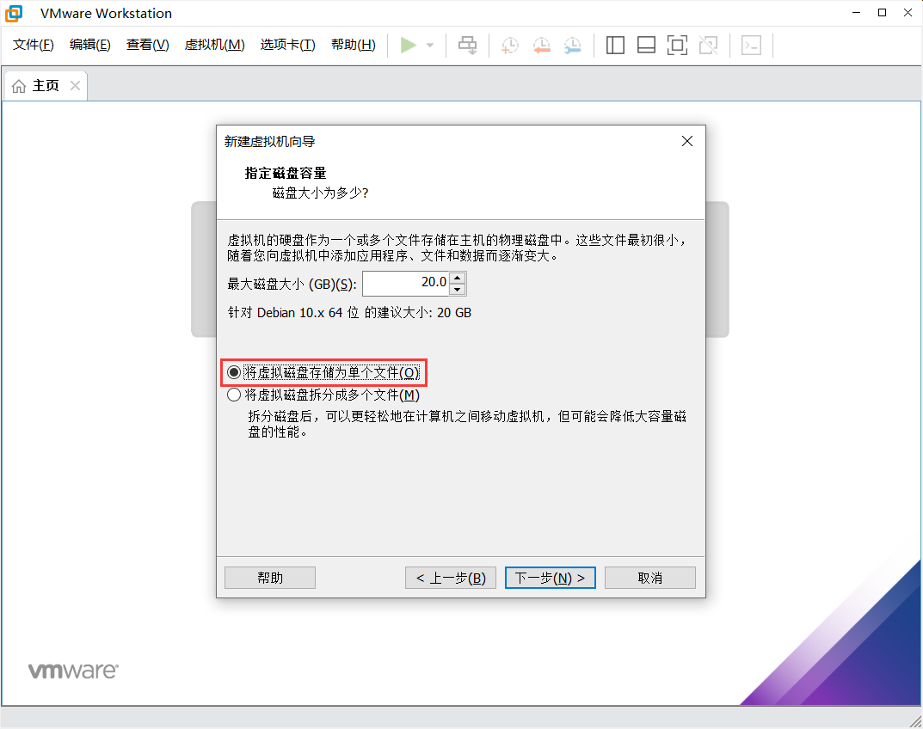Open the snapshot manager wrench-clock icon
The height and width of the screenshot is (729, 923).
tap(572, 45)
